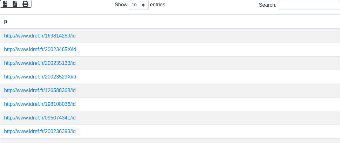340x143 pixels.
Task: Click the idref.fr/095074341/id link
Action: (40, 118)
